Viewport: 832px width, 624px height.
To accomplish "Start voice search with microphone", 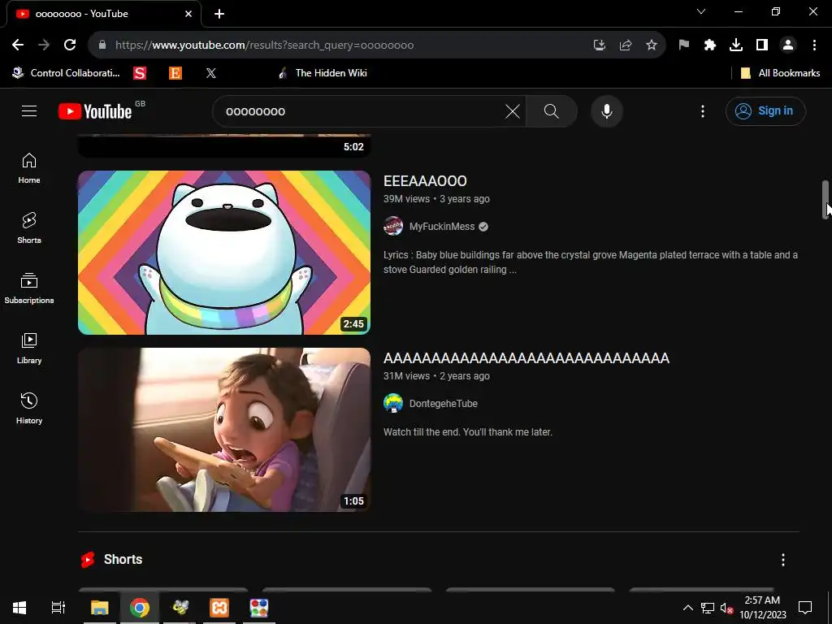I will point(607,110).
